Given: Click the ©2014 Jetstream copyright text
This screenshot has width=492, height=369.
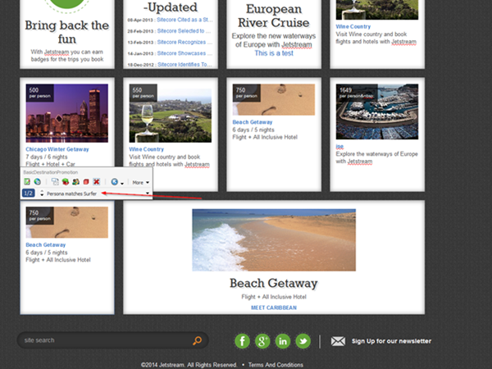Looking at the screenshot, I should point(189,365).
